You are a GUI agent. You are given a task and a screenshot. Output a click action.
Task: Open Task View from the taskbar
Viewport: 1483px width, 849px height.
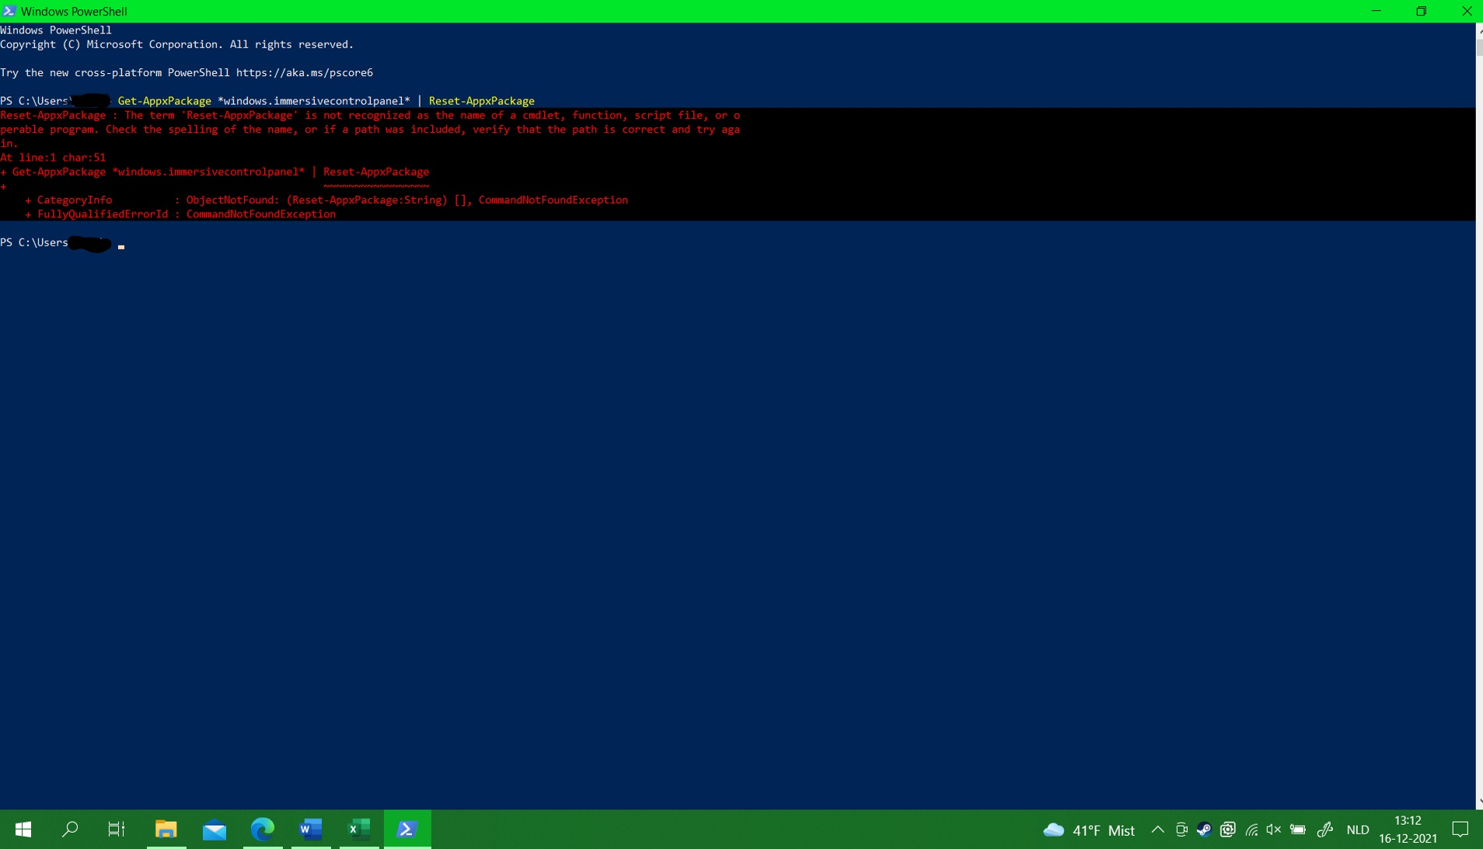(117, 830)
